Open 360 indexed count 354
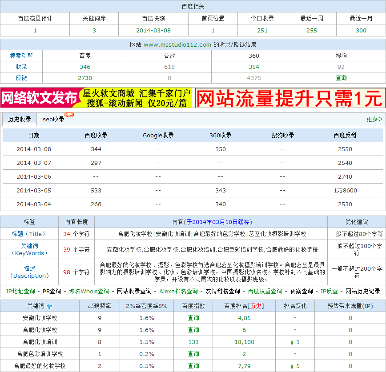The image size is (386, 372). 254,67
